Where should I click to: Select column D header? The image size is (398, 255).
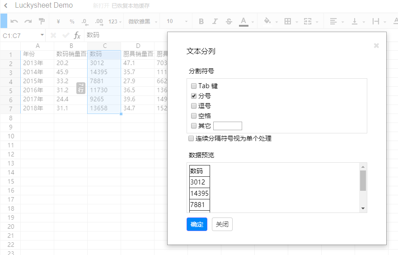coord(138,46)
